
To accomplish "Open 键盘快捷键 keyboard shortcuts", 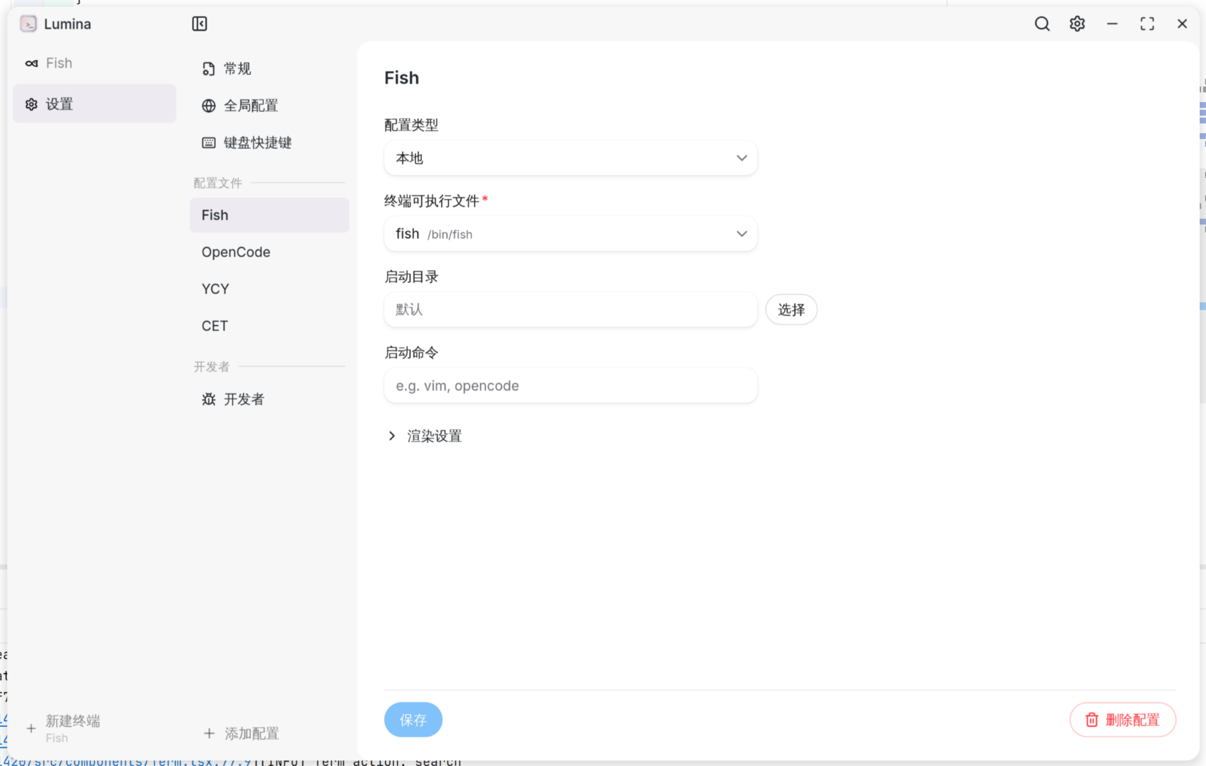I will coord(269,143).
